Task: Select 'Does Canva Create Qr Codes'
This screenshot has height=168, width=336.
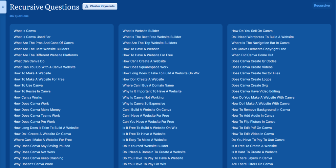Action: click(x=254, y=61)
